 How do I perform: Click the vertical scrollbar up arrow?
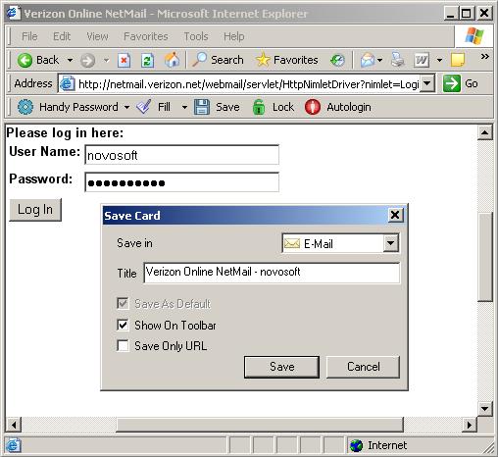click(x=485, y=132)
